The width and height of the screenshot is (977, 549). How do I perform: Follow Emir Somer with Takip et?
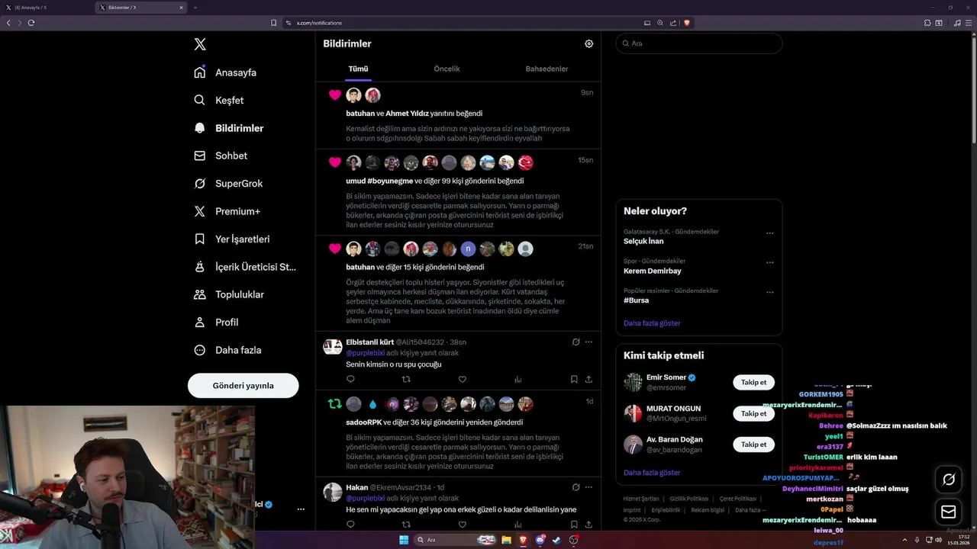tap(753, 382)
